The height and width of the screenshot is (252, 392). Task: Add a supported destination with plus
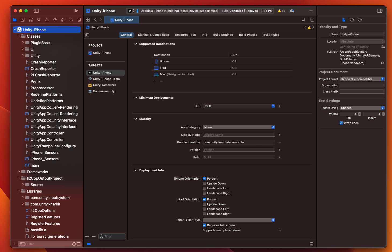(x=154, y=81)
